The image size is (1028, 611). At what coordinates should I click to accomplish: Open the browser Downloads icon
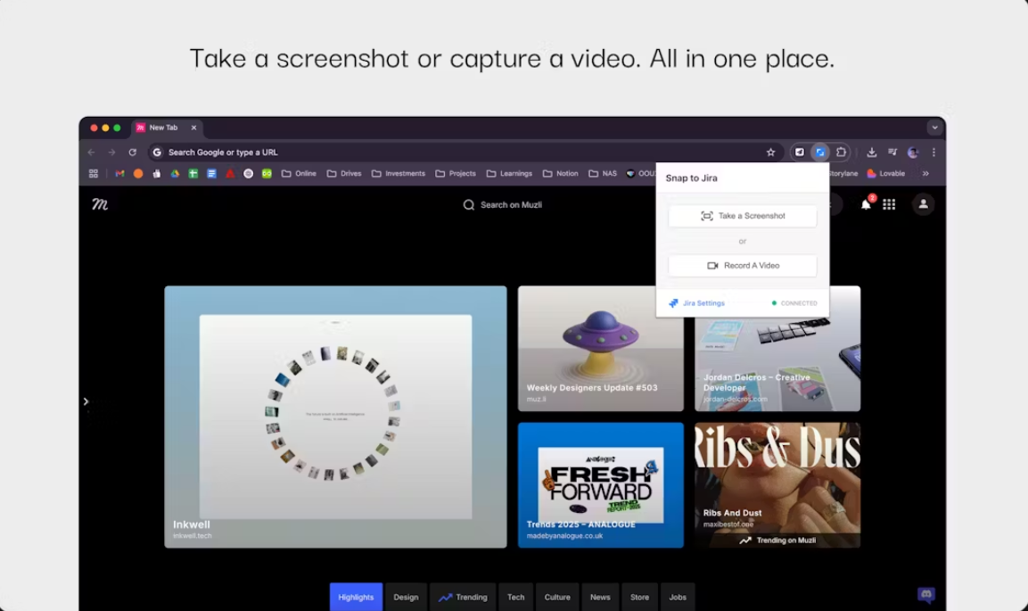click(x=871, y=153)
